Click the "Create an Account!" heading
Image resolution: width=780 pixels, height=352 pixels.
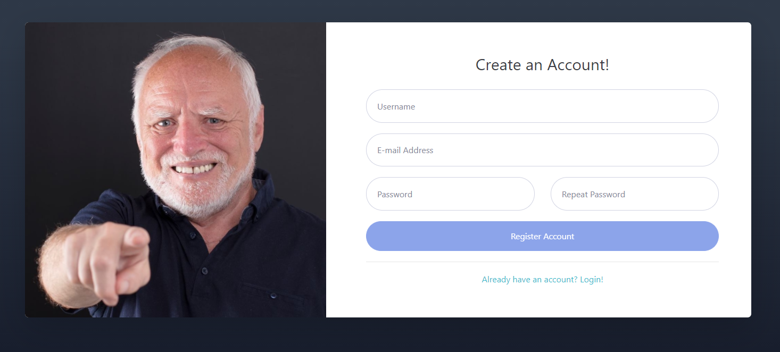point(542,65)
